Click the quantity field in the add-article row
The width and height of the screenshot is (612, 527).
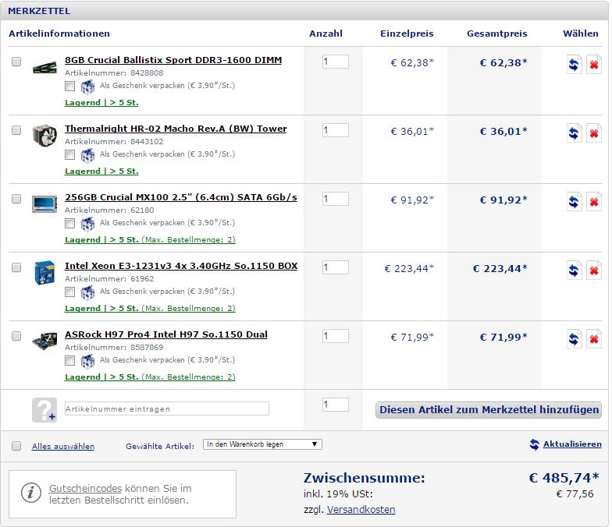pyautogui.click(x=336, y=405)
